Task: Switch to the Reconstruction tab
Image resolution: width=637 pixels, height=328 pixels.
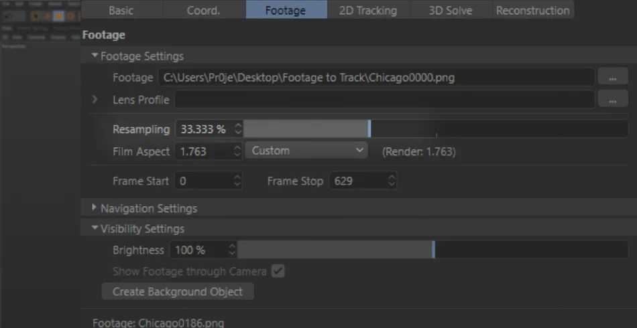Action: pyautogui.click(x=532, y=10)
